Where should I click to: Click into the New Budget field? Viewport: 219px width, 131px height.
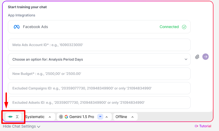click(x=99, y=74)
